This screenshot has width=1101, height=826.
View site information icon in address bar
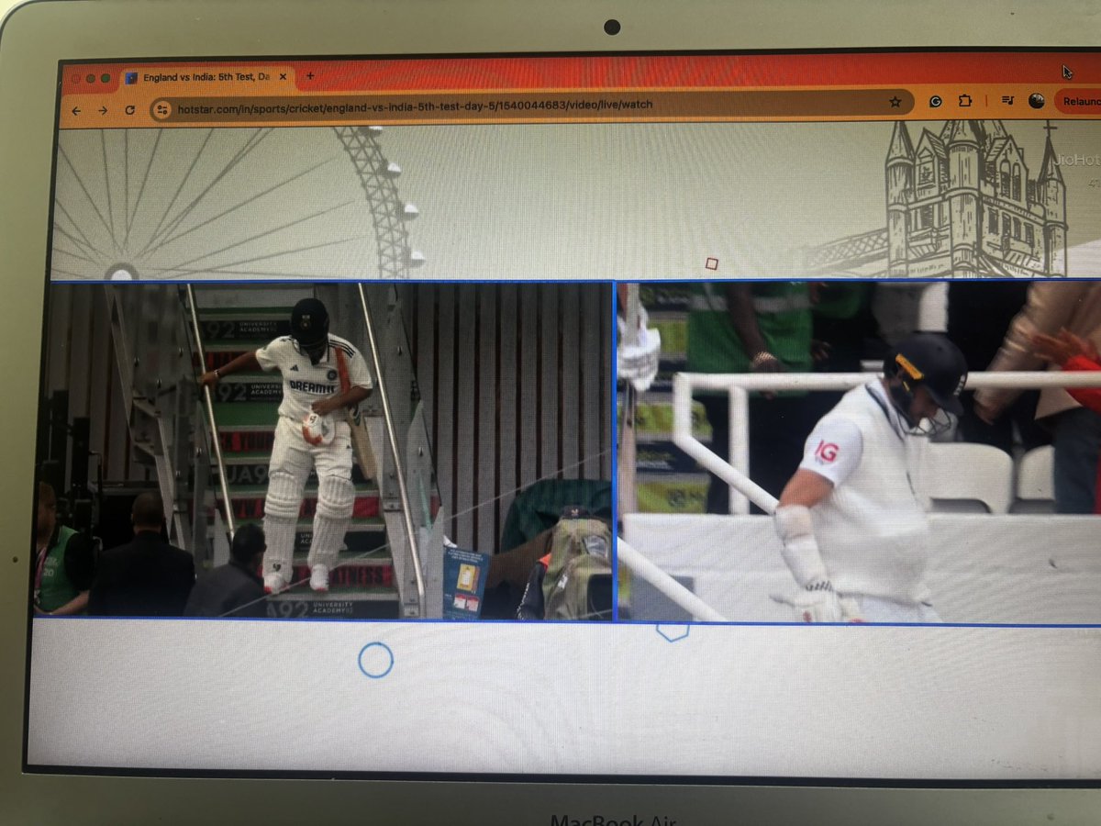point(161,110)
